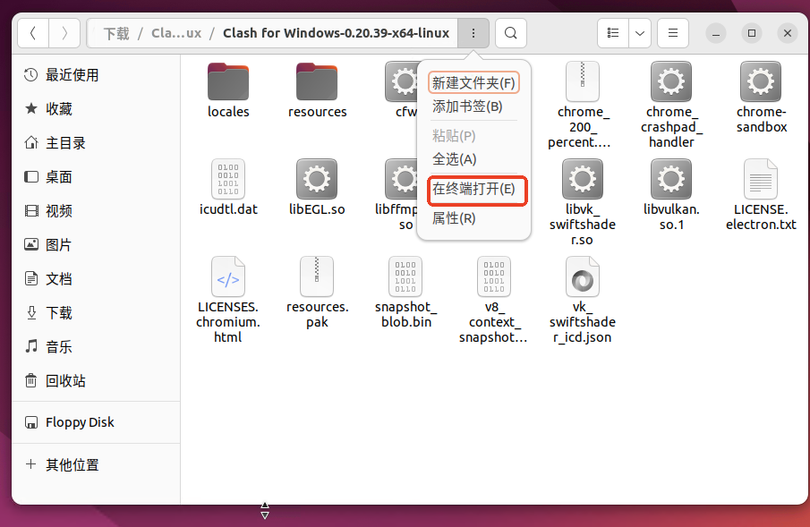Select the resources folder icon
This screenshot has height=527, width=810.
[x=317, y=82]
